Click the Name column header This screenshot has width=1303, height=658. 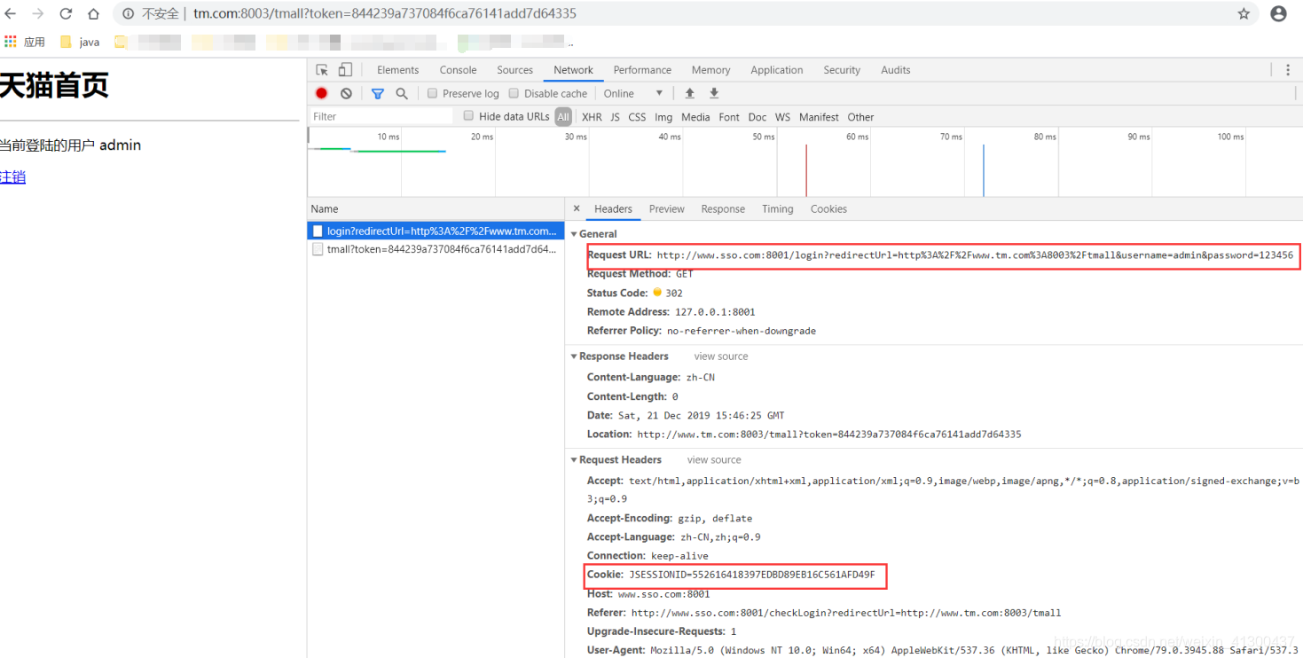click(x=436, y=209)
